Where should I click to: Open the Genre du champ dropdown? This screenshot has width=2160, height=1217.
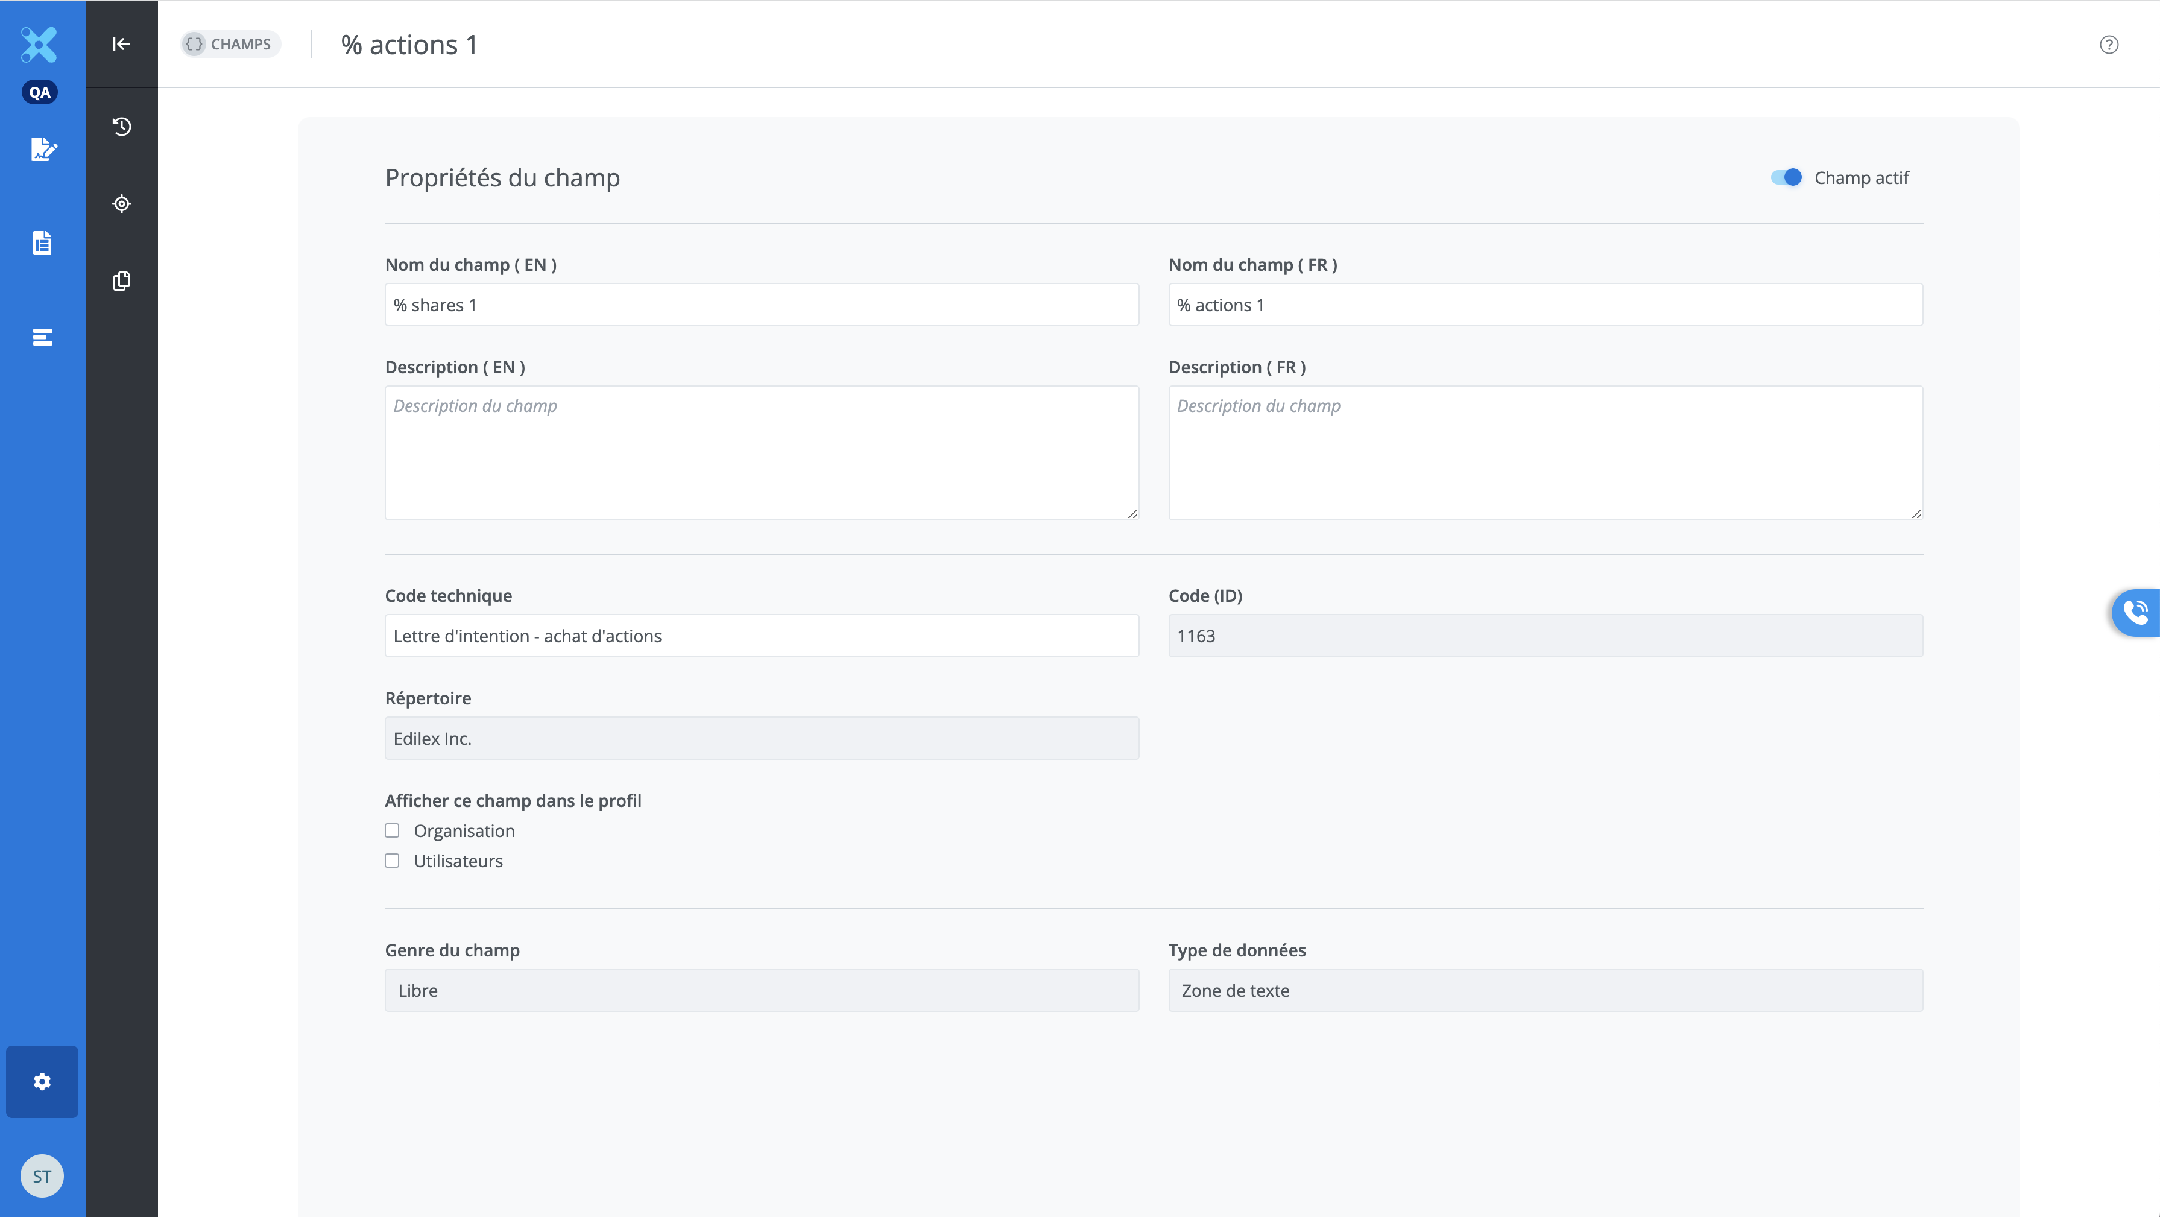click(x=760, y=990)
